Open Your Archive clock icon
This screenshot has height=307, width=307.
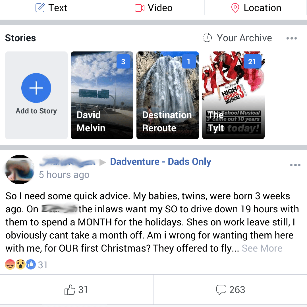click(207, 38)
